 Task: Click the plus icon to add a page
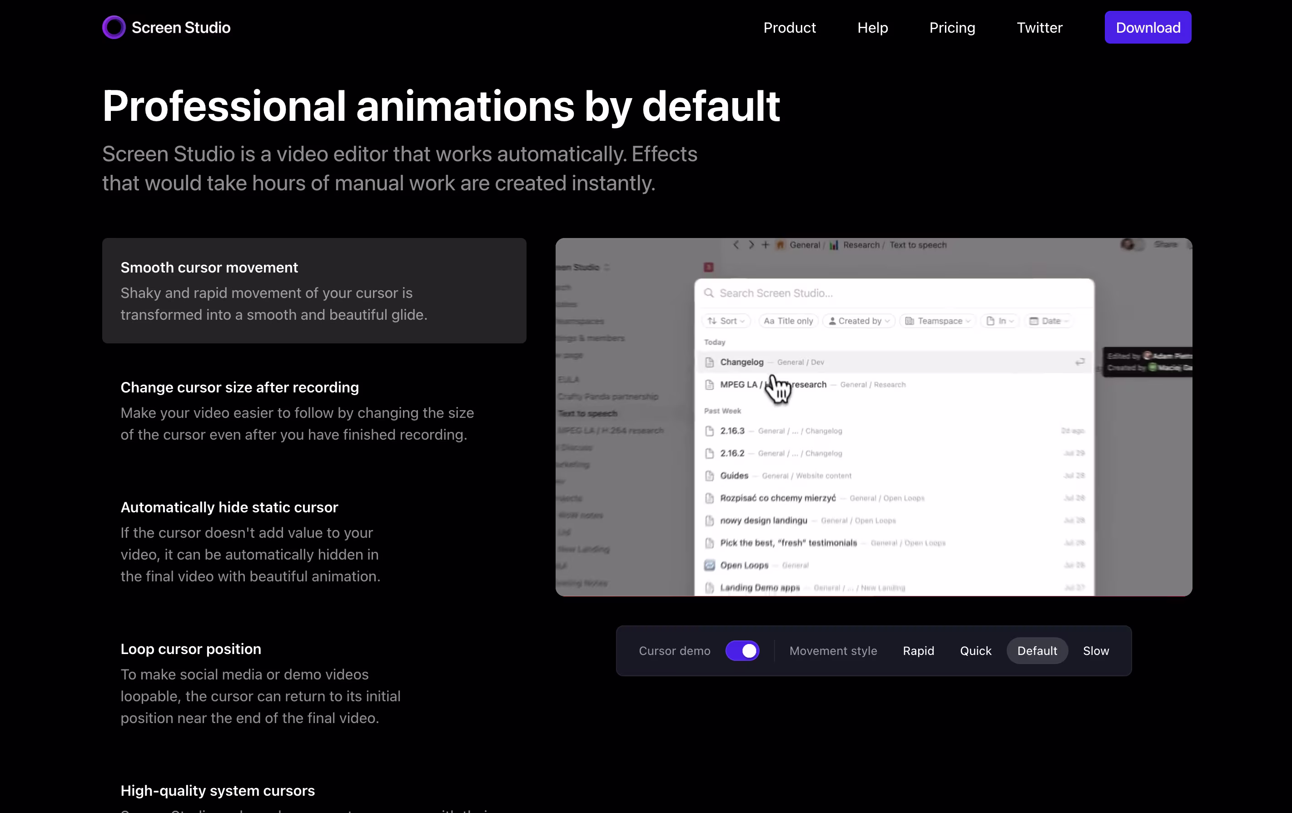tap(765, 244)
